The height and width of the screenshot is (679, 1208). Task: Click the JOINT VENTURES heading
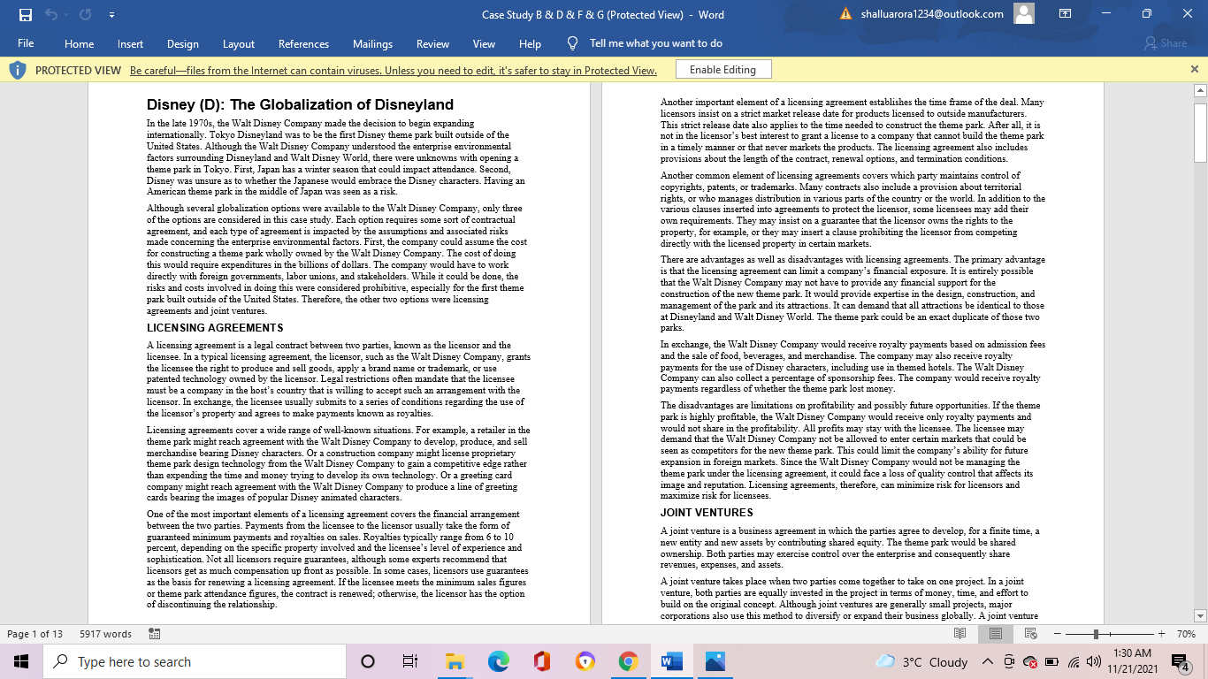(x=707, y=513)
